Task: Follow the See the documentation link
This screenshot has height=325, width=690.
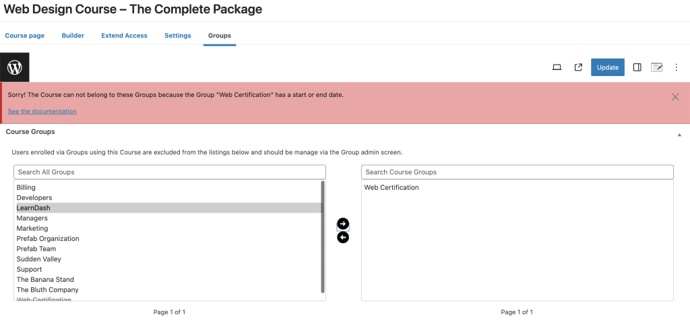Action: pyautogui.click(x=42, y=111)
